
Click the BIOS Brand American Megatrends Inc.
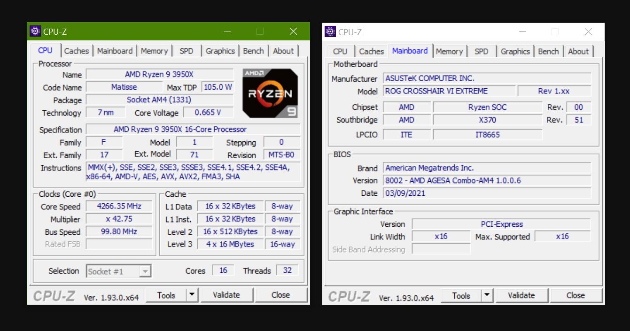[487, 168]
